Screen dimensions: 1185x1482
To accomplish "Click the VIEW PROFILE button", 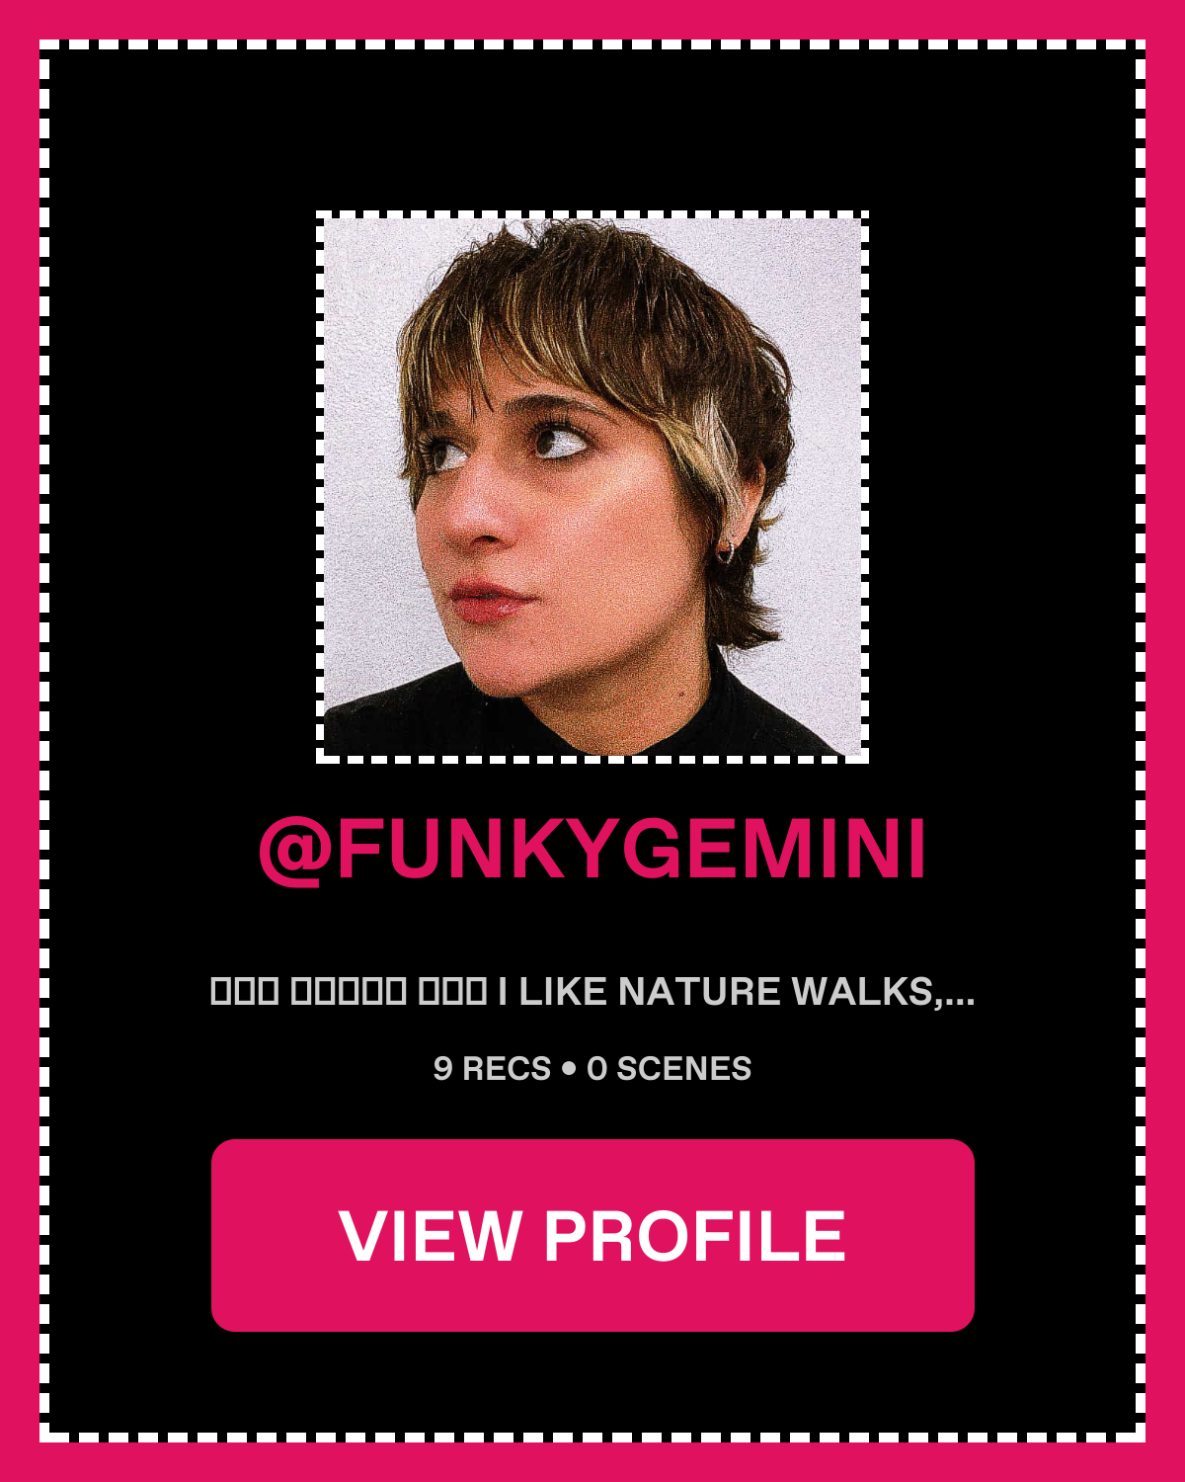I will [592, 1235].
